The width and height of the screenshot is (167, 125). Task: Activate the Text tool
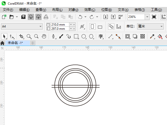pos(101,36)
